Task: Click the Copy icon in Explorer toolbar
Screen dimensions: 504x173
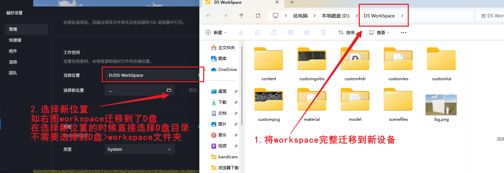Action: pos(258,32)
